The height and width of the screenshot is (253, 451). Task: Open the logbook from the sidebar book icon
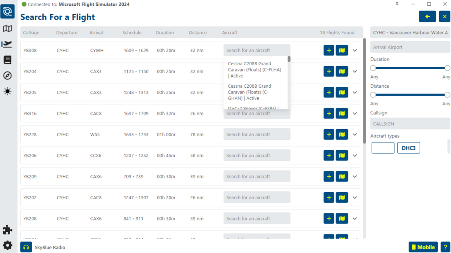(x=7, y=60)
